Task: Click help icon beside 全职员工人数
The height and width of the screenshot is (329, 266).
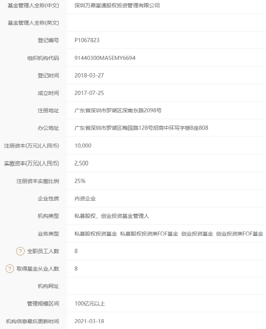Action: point(20,251)
